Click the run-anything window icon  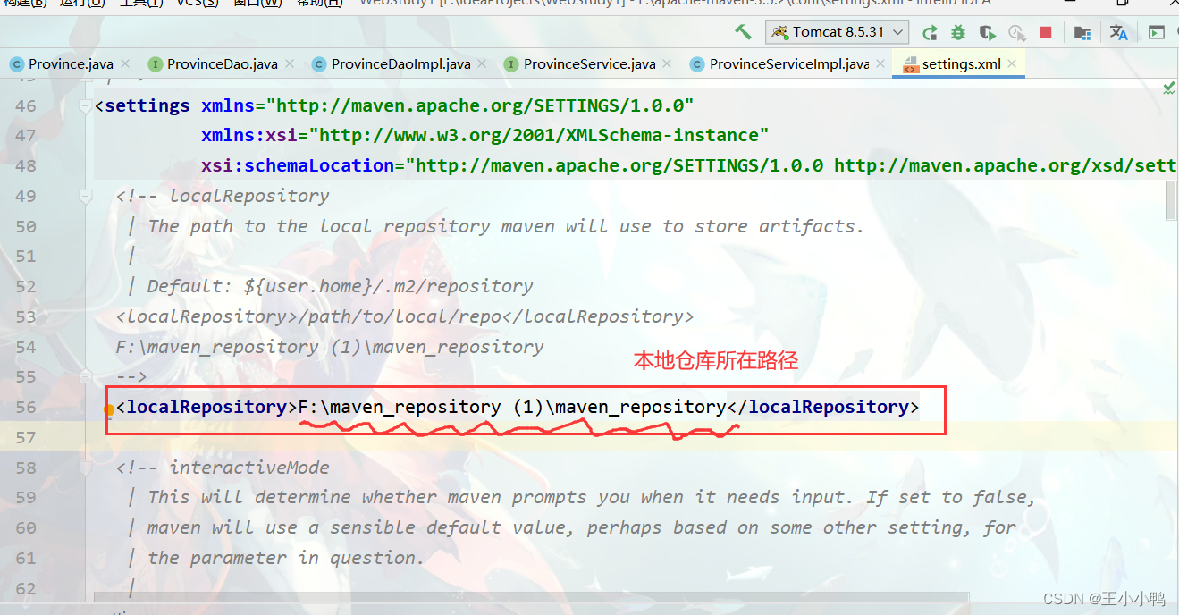pos(1157,33)
